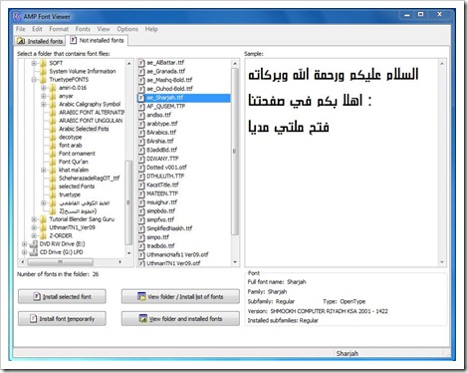The image size is (468, 373).
Task: Click the folder tree horizontal scrollbar
Action: click(x=61, y=262)
